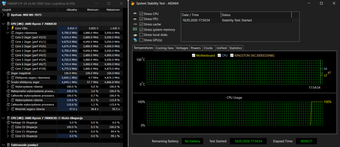Select the Core 5 Zegar (perf #3/4) row

click(x=61, y=60)
